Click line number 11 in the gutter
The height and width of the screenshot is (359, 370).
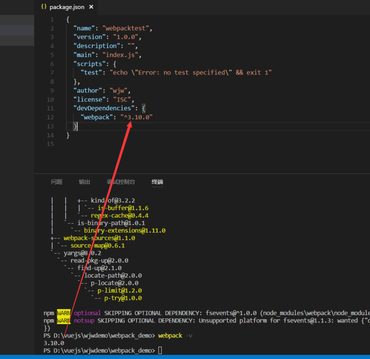(50, 108)
